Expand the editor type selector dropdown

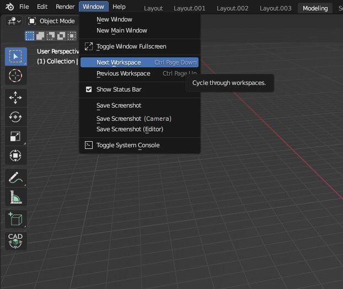click(x=14, y=21)
